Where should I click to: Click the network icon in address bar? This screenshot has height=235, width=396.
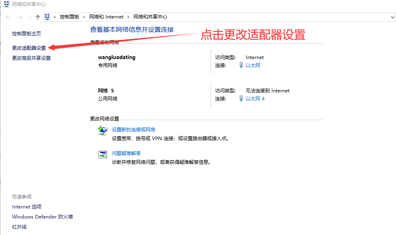tap(48, 17)
